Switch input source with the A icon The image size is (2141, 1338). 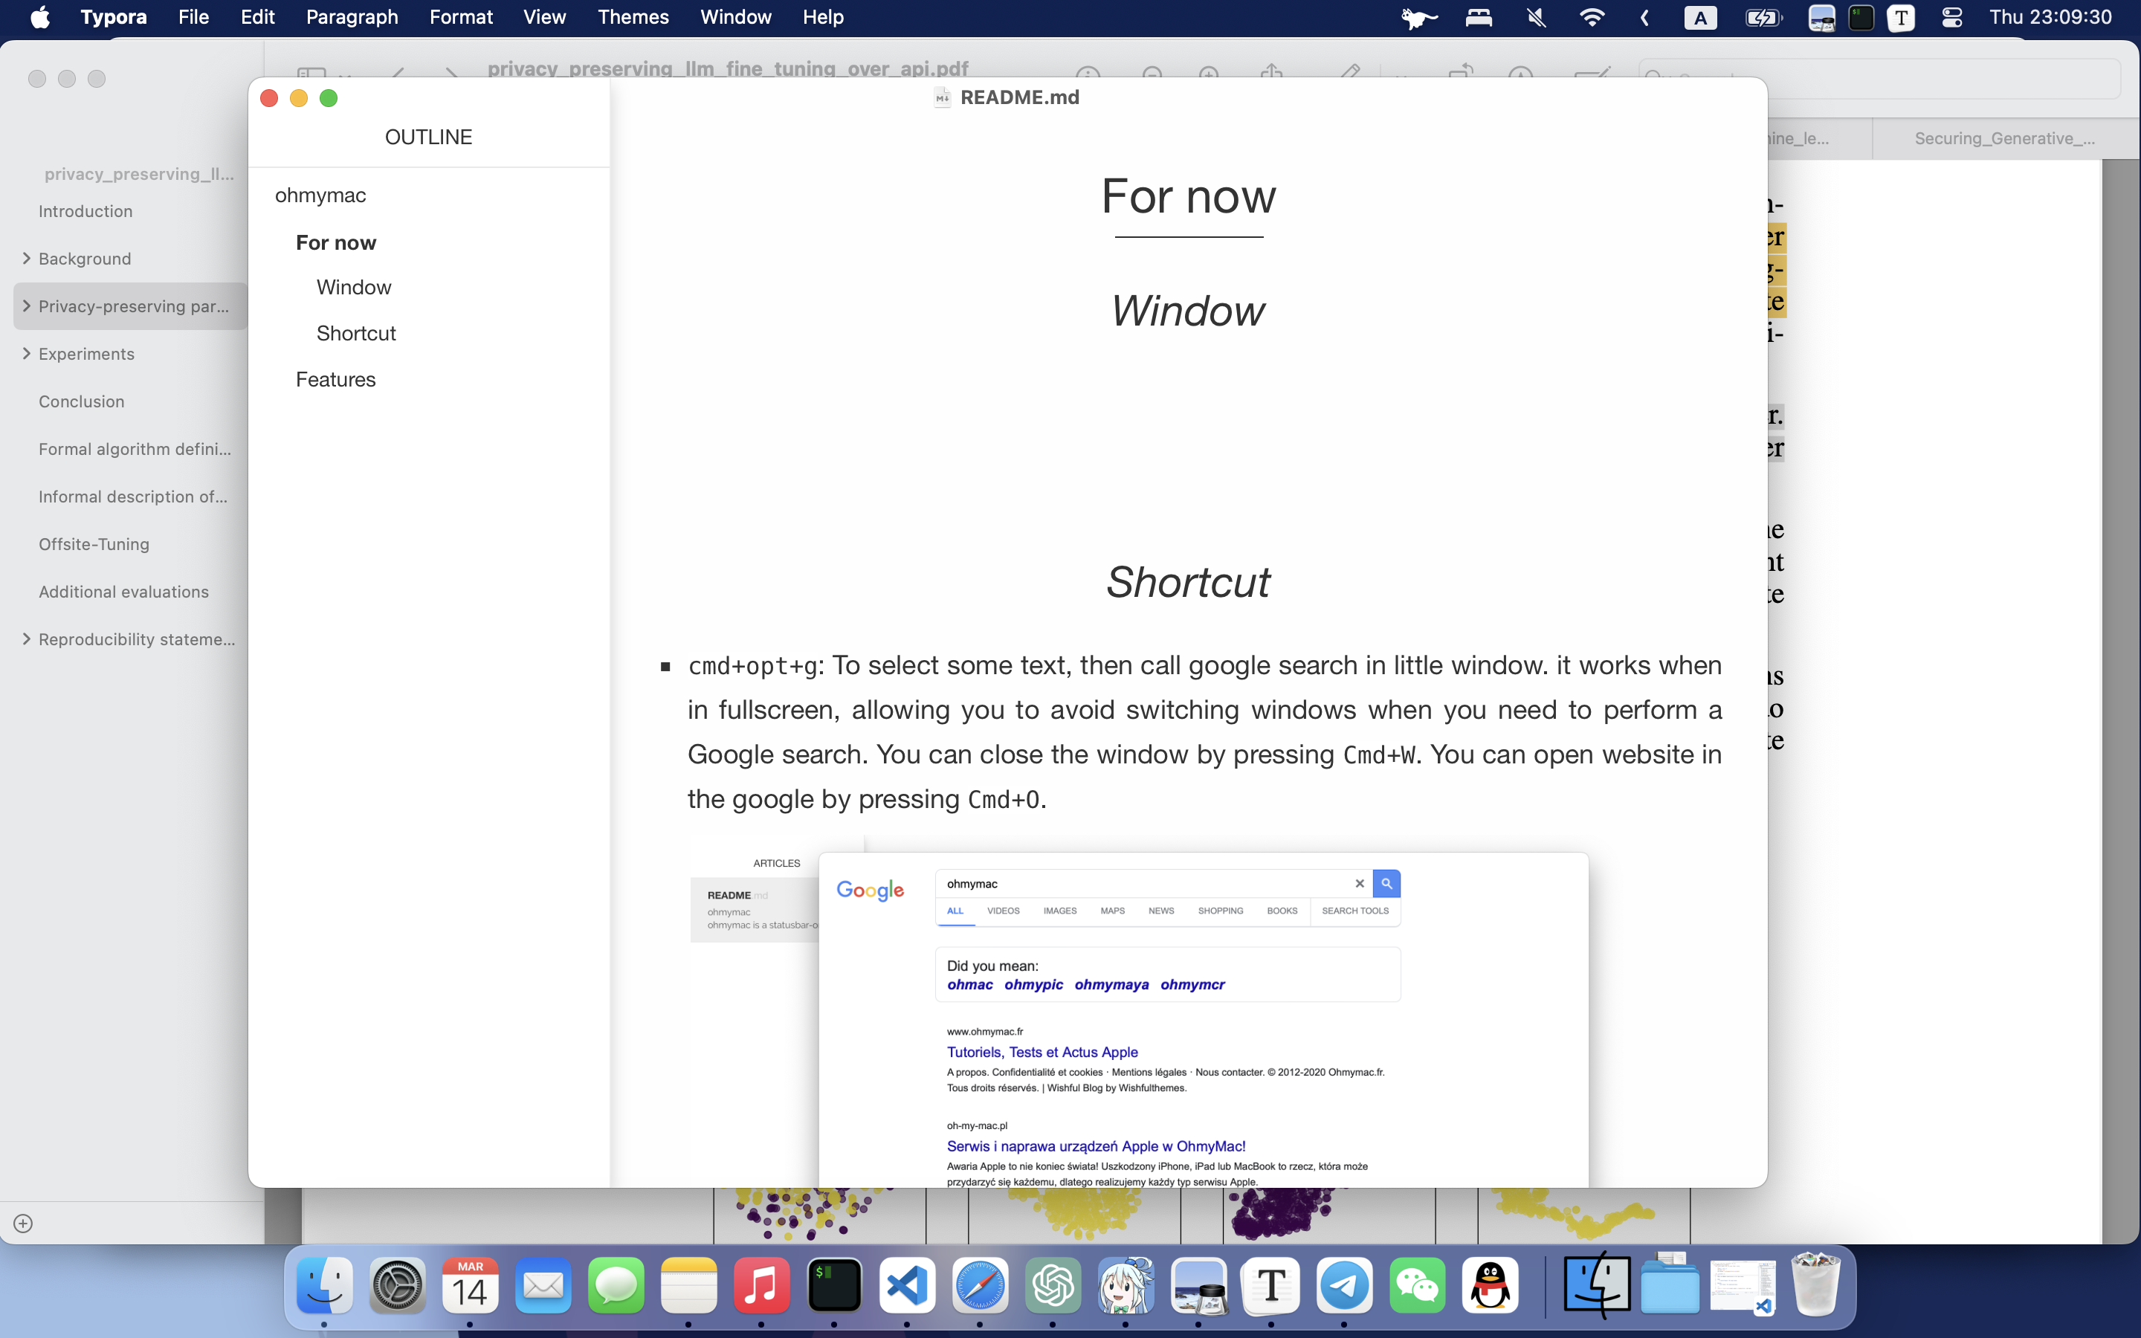click(x=1699, y=17)
